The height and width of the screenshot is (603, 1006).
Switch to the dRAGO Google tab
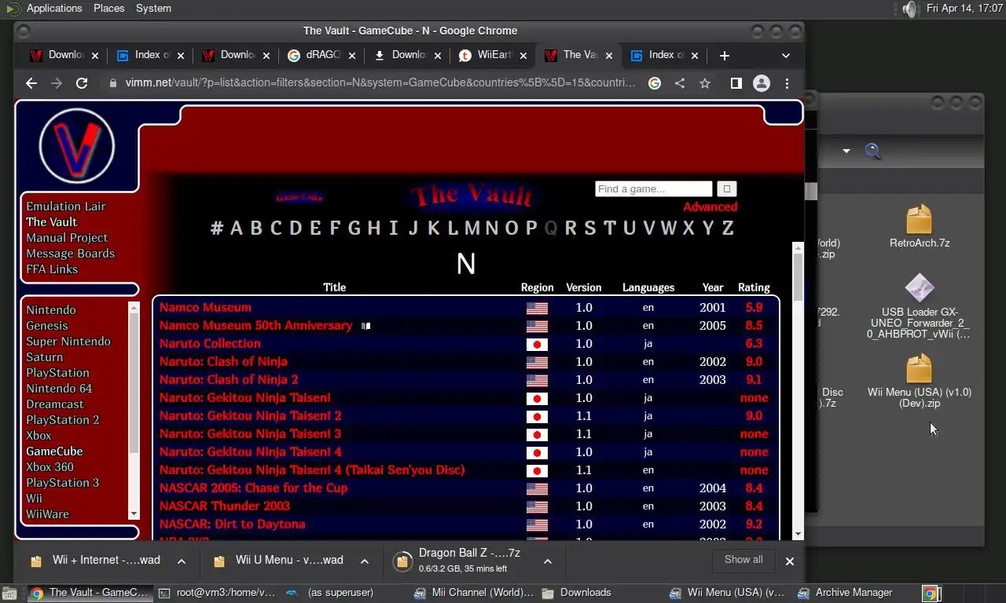pos(321,55)
